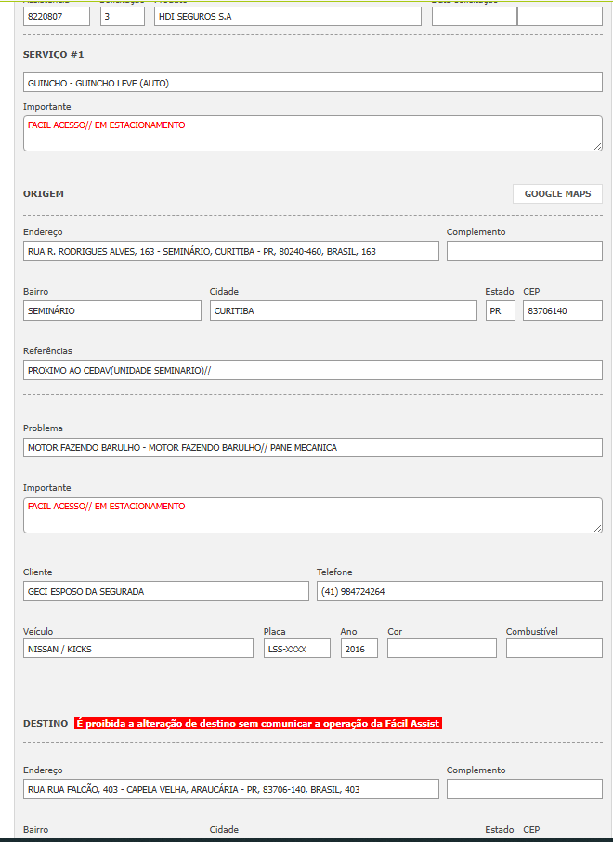Click the origin Endereço field with Rua R. Rodrigues Alves

230,251
